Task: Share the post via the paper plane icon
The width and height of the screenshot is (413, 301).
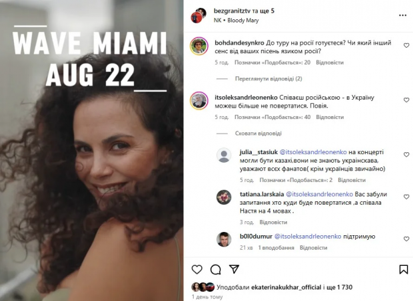Action: pos(234,269)
